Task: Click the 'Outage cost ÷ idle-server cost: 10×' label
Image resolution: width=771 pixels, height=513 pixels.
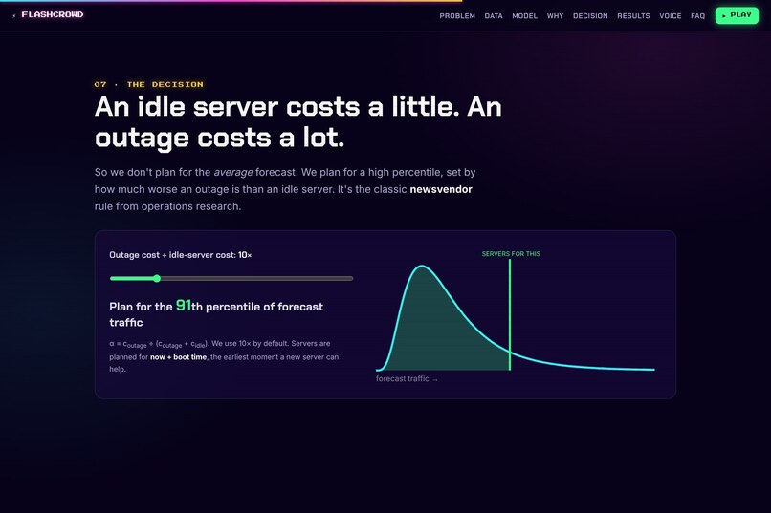Action: pyautogui.click(x=181, y=255)
